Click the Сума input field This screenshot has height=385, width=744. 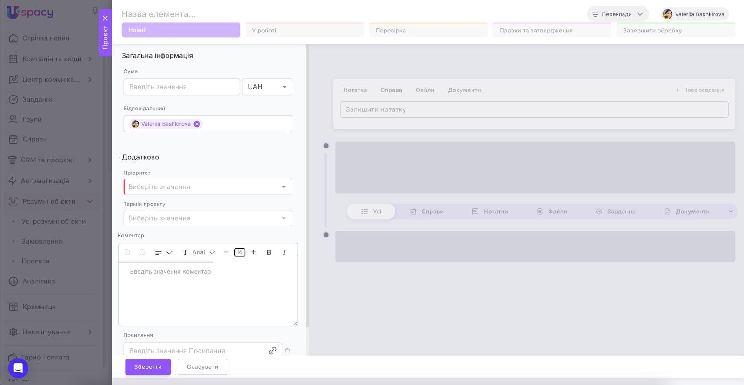tap(182, 87)
